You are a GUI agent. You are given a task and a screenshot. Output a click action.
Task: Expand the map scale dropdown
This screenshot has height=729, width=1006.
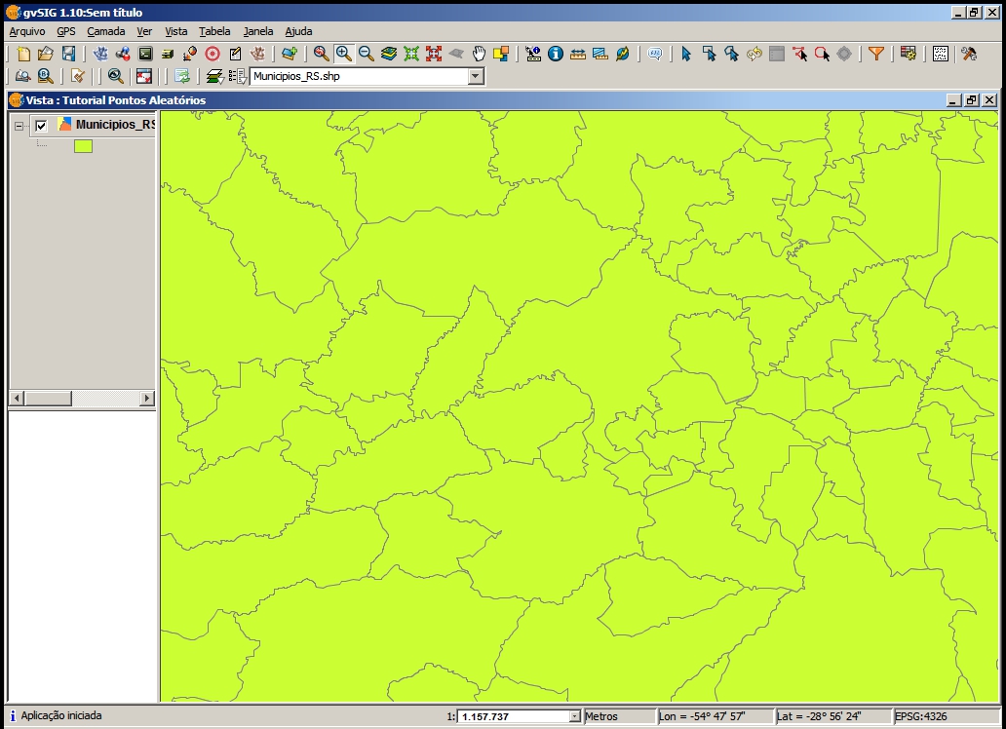[574, 716]
